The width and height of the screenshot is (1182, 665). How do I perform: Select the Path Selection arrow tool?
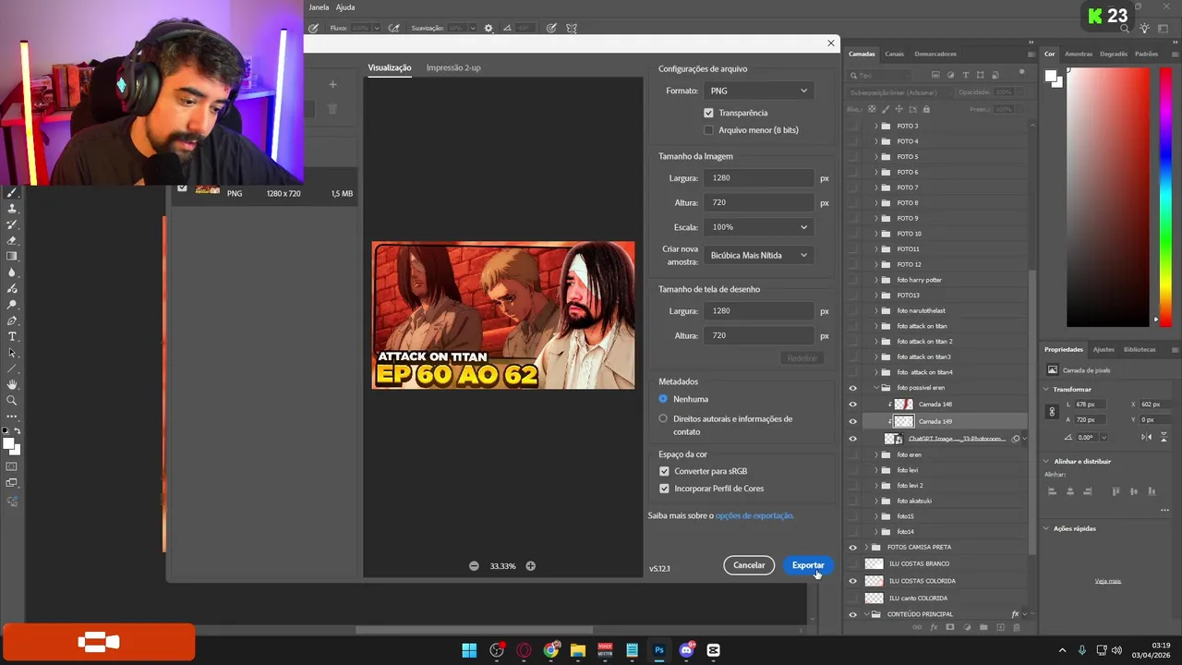(x=12, y=353)
